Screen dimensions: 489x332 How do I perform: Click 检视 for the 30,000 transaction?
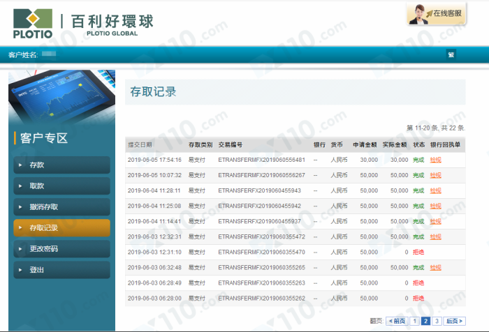(x=435, y=160)
